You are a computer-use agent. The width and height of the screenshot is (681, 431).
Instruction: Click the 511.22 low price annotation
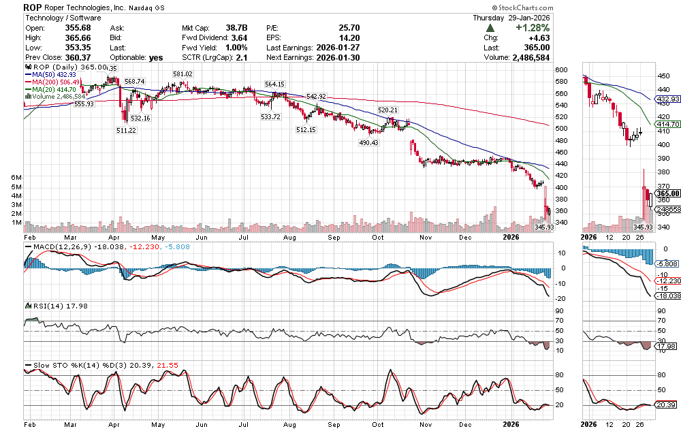[x=126, y=130]
